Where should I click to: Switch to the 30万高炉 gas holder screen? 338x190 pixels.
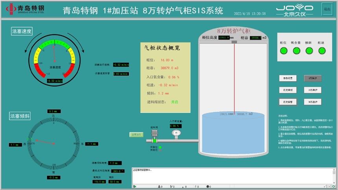312,102
